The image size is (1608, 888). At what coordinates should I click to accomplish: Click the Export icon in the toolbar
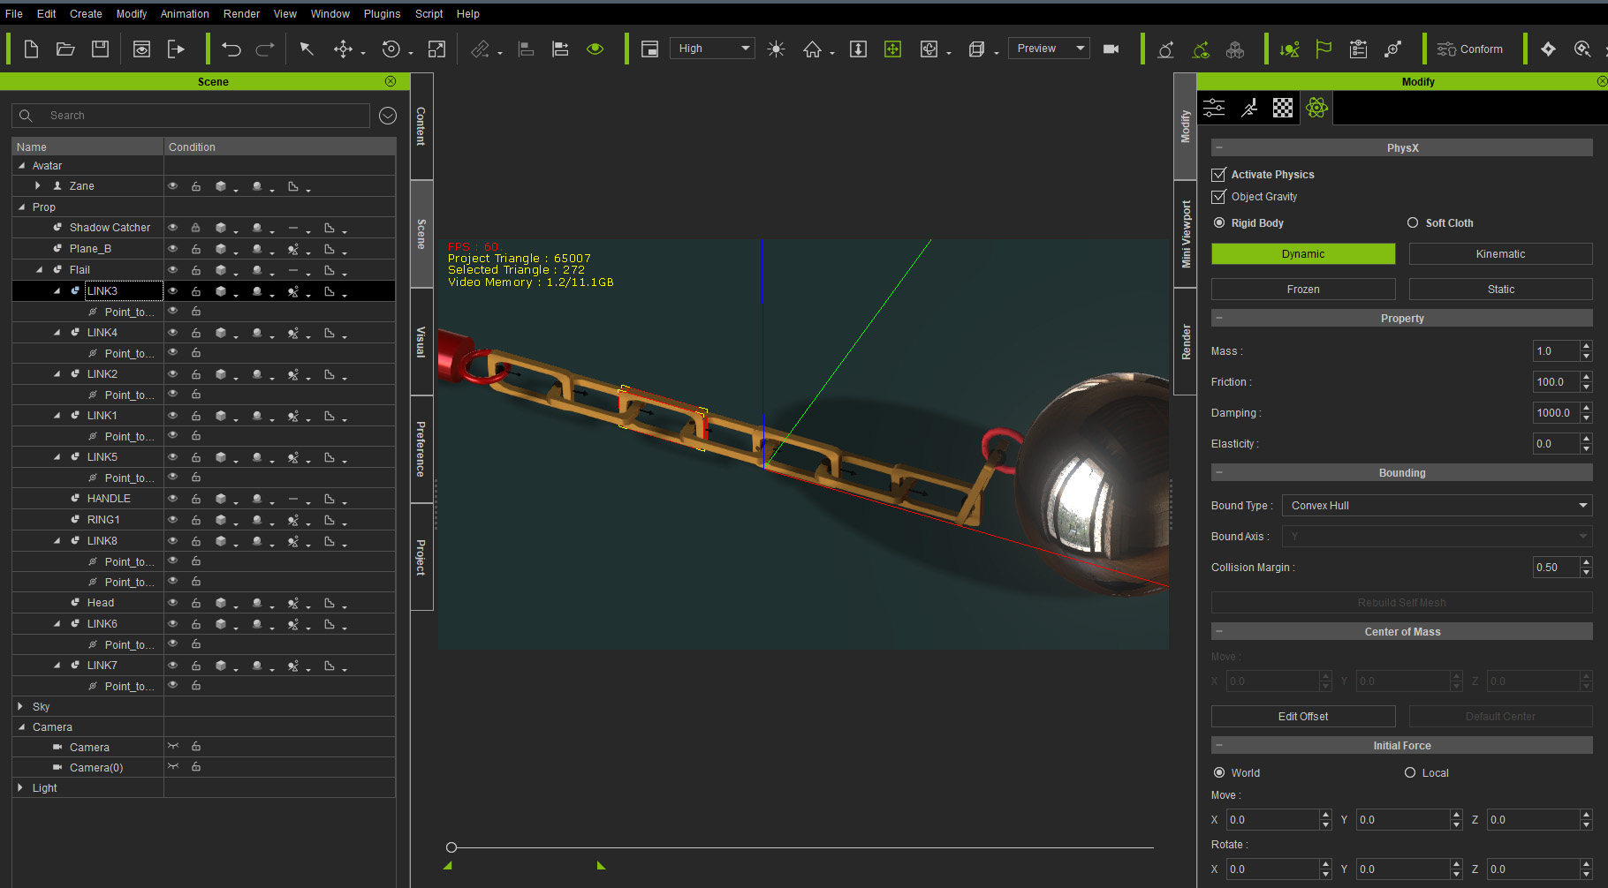(x=176, y=49)
